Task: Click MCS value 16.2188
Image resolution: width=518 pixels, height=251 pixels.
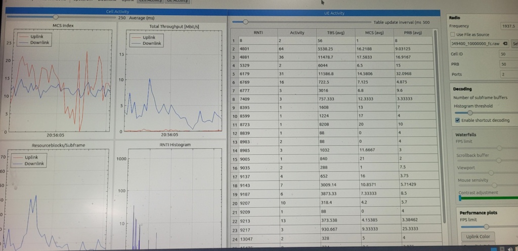Action: point(374,49)
